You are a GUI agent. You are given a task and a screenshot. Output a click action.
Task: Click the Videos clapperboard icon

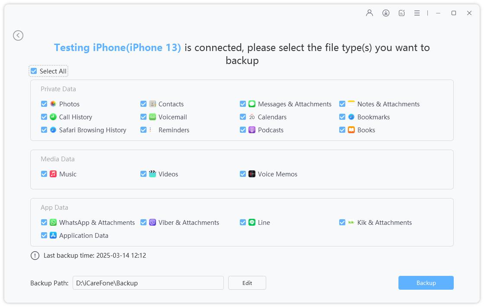pyautogui.click(x=153, y=174)
